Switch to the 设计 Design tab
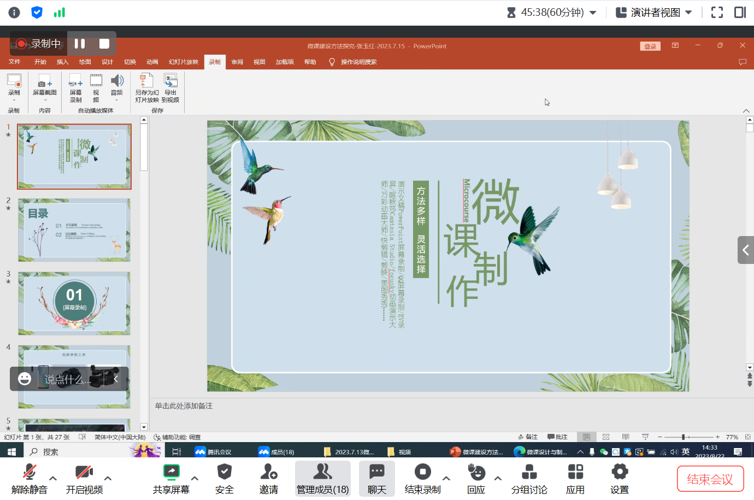The image size is (754, 500). 108,62
